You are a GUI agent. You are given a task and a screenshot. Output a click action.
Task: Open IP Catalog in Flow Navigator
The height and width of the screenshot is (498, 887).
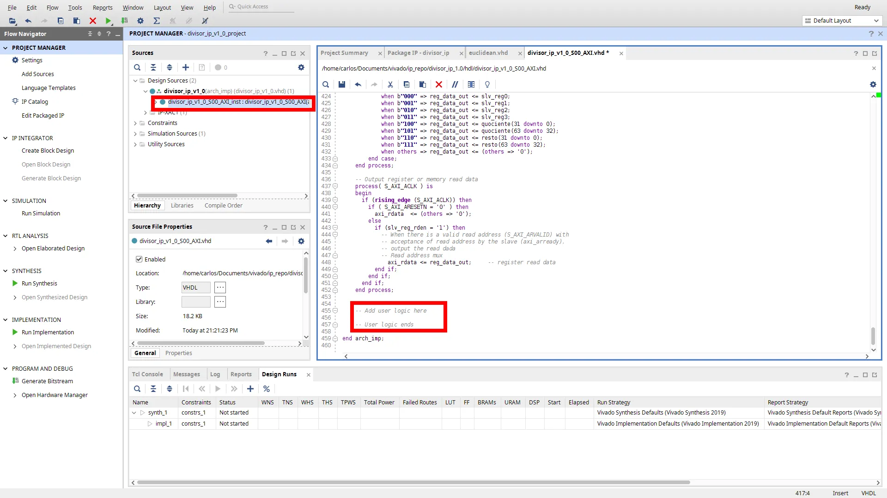pyautogui.click(x=35, y=102)
